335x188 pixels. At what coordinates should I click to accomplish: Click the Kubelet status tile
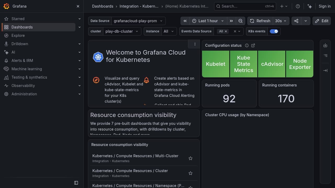pos(216,64)
